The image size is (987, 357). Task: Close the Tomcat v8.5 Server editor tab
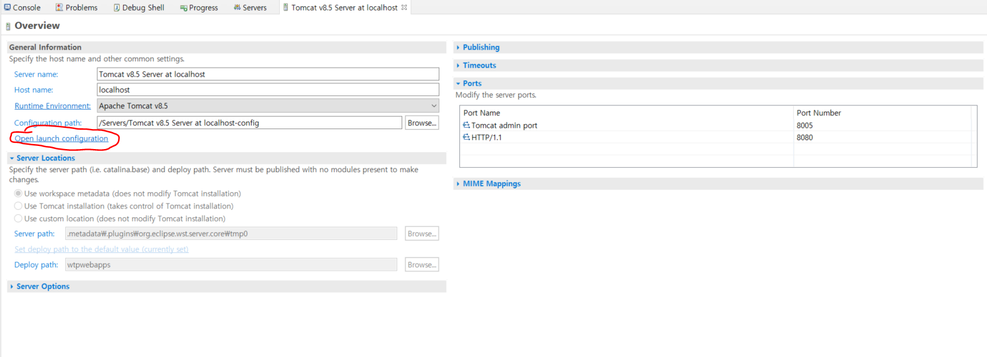pos(404,8)
